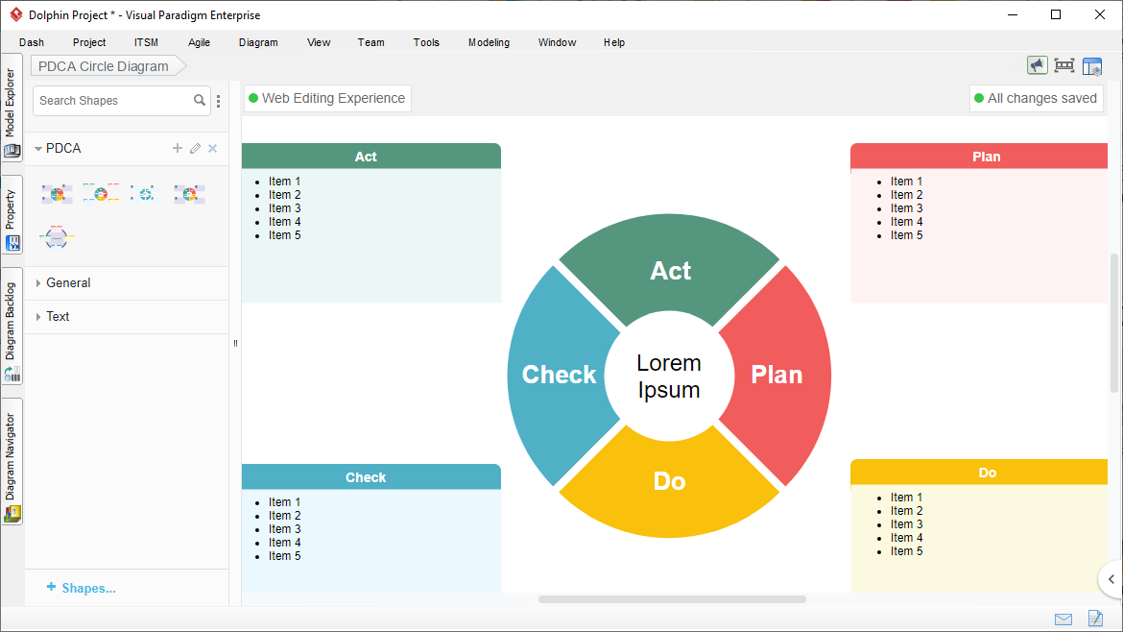Collapse the PDCA shape category

pyautogui.click(x=38, y=149)
